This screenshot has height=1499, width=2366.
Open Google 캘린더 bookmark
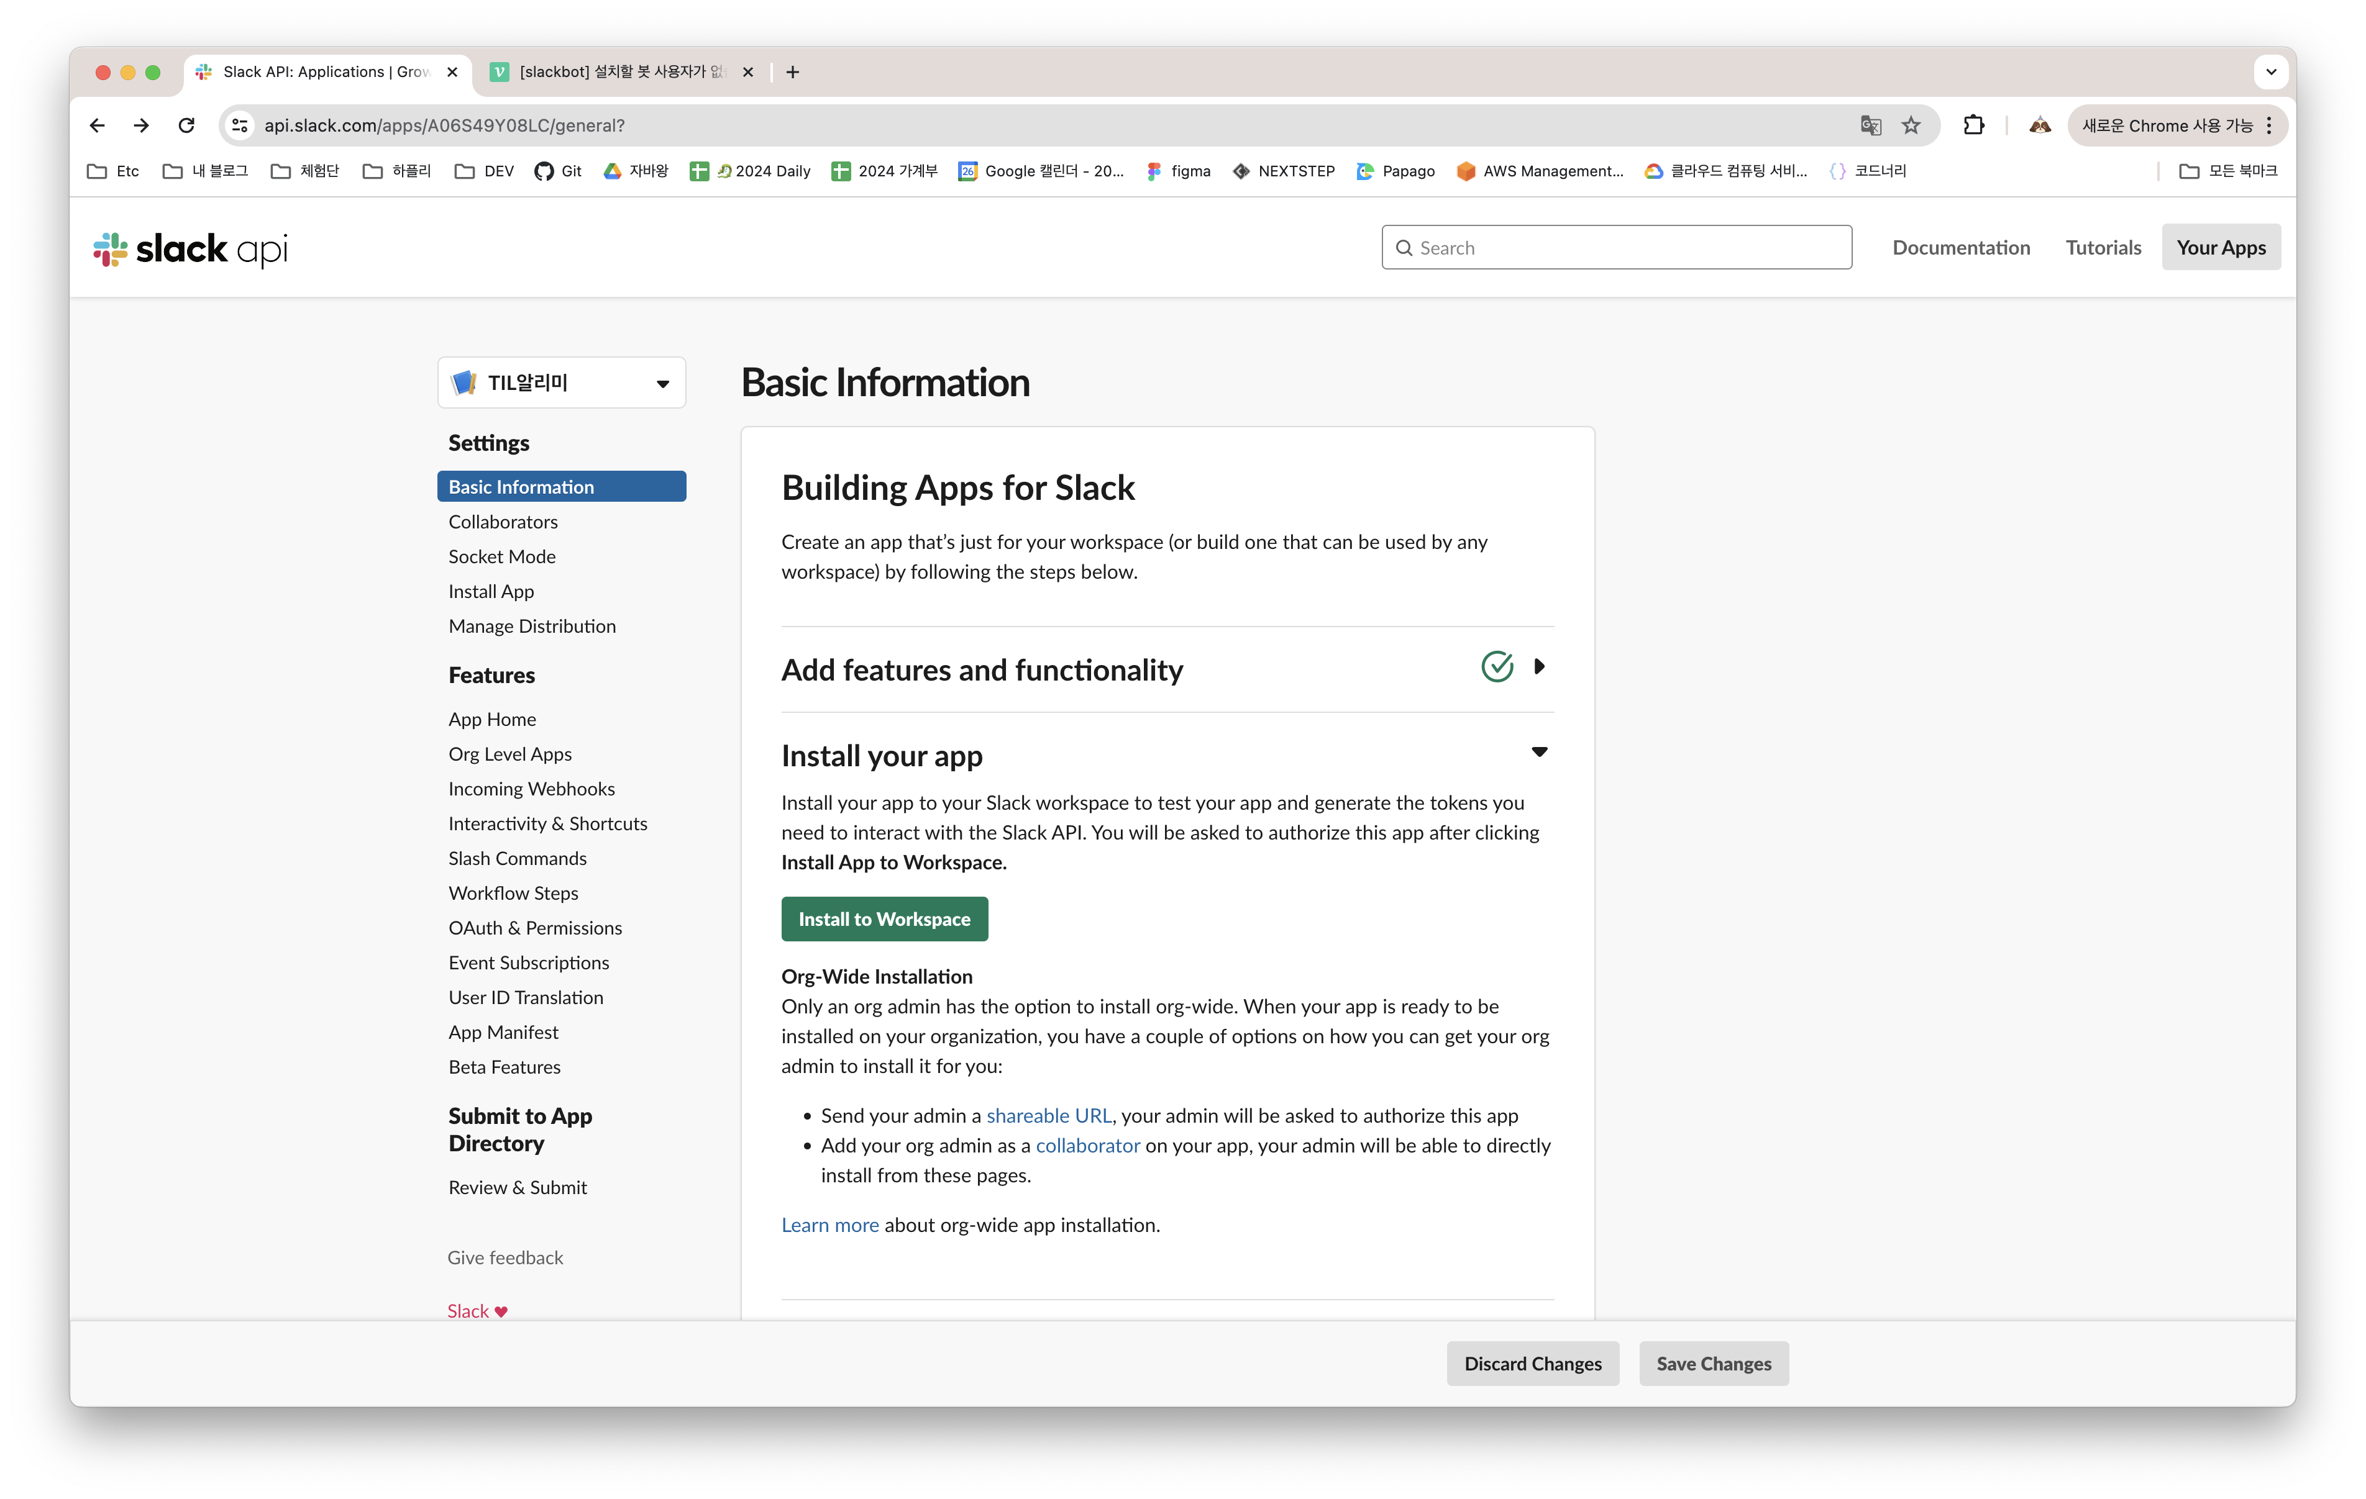click(x=1041, y=171)
